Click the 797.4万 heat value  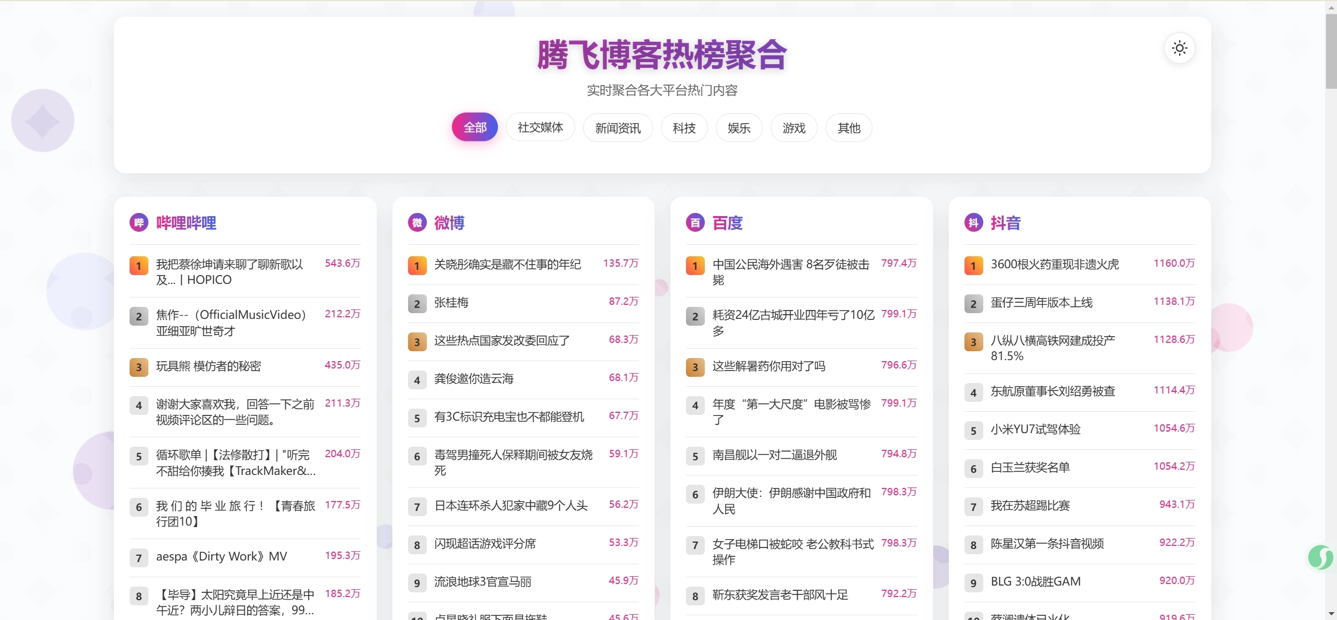click(899, 263)
